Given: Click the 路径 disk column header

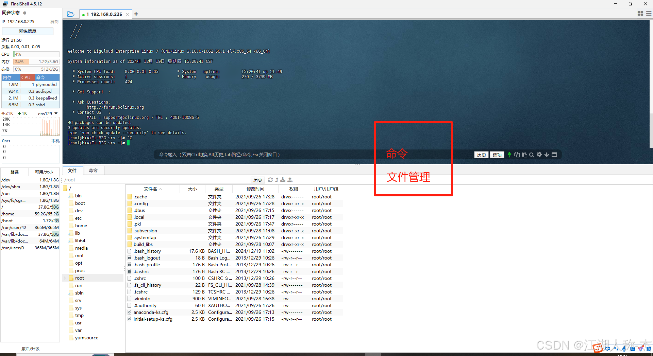Looking at the screenshot, I should click(x=15, y=172).
